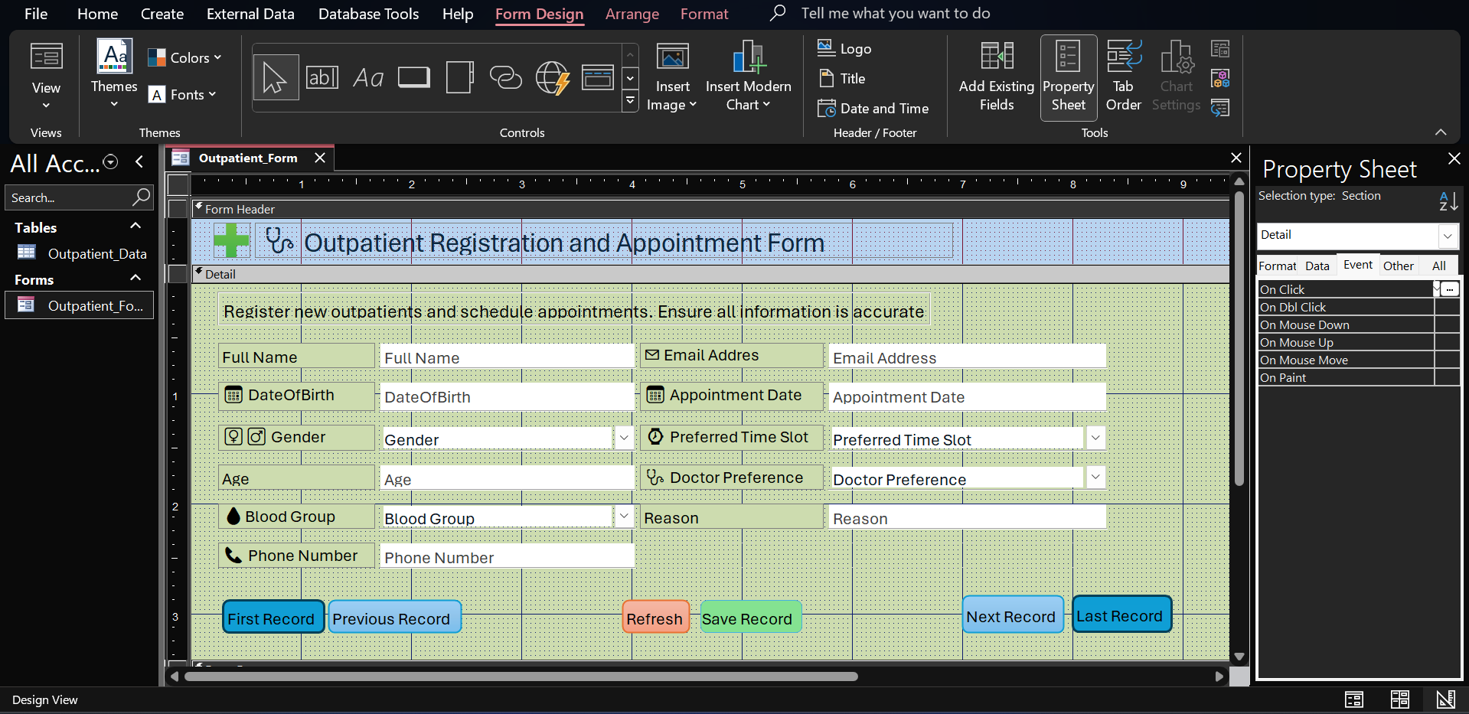Select the Label control in Controls
This screenshot has width=1469, height=714.
(x=368, y=77)
